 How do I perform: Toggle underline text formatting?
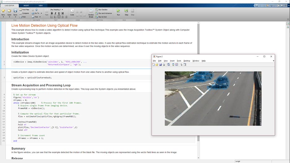click(59, 13)
